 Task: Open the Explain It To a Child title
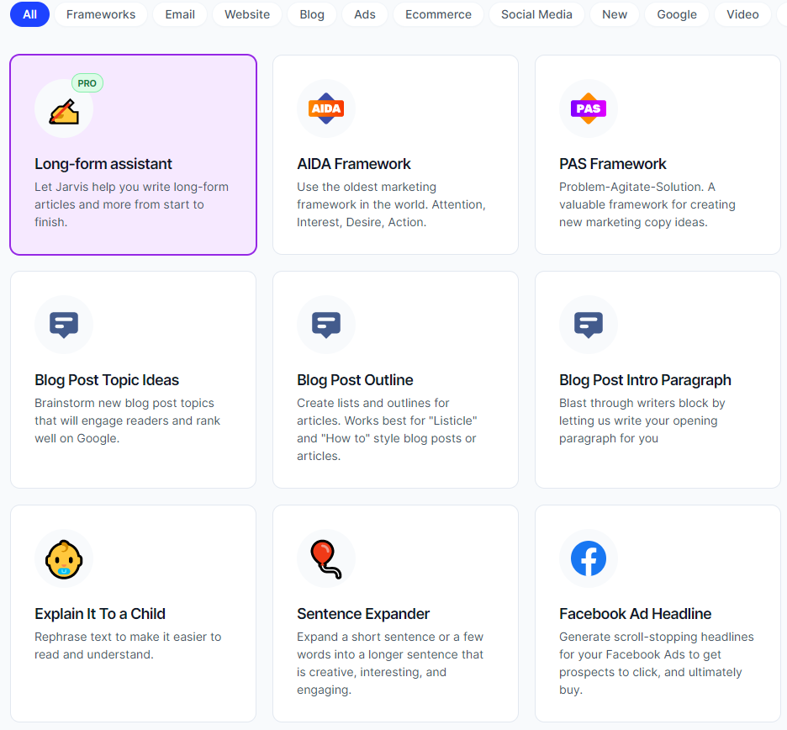(100, 614)
